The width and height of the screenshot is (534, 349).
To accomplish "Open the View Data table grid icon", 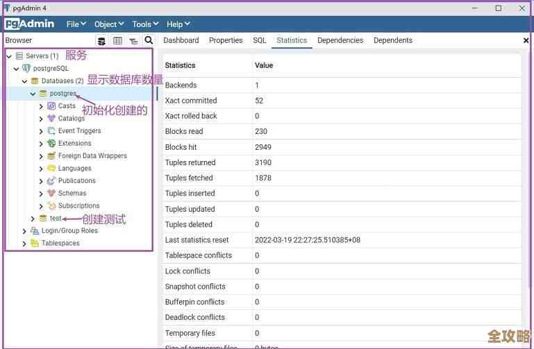I will coord(117,41).
